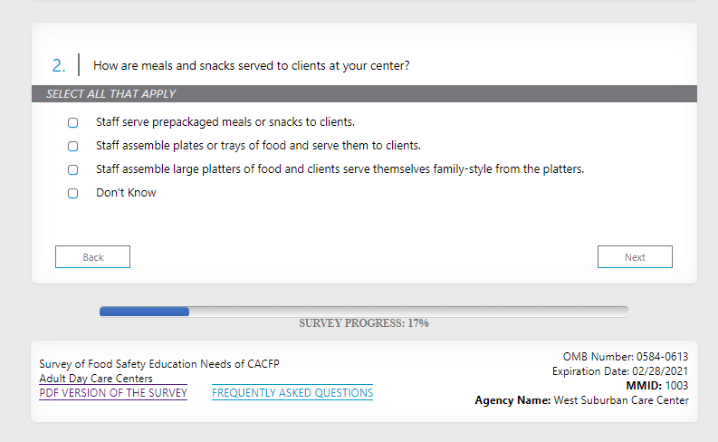This screenshot has height=442, width=718.
Task: Check the prepackaged meals or snacks checkbox
Action: [x=73, y=122]
